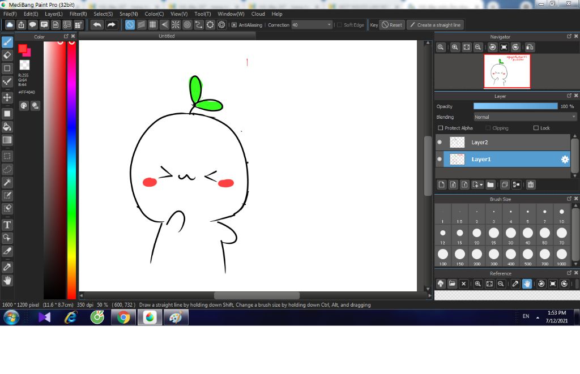Select the Eraser tool

pos(7,55)
